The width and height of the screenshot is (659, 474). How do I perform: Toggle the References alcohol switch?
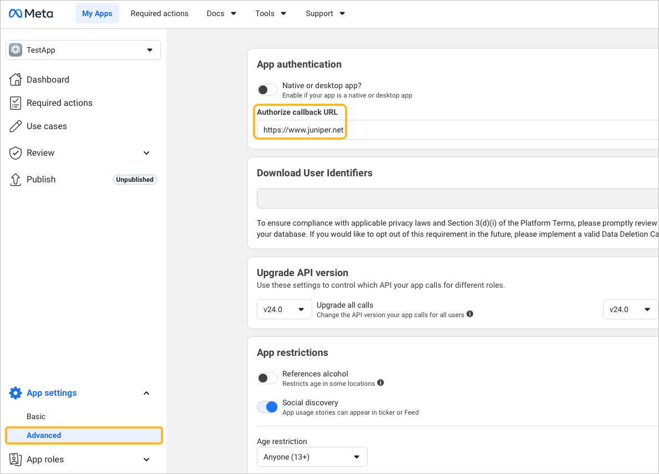click(267, 378)
